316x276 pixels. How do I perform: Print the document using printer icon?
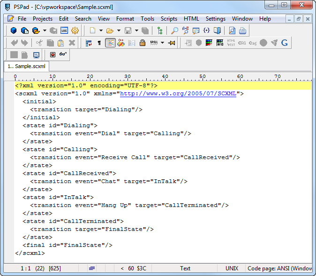243,31
